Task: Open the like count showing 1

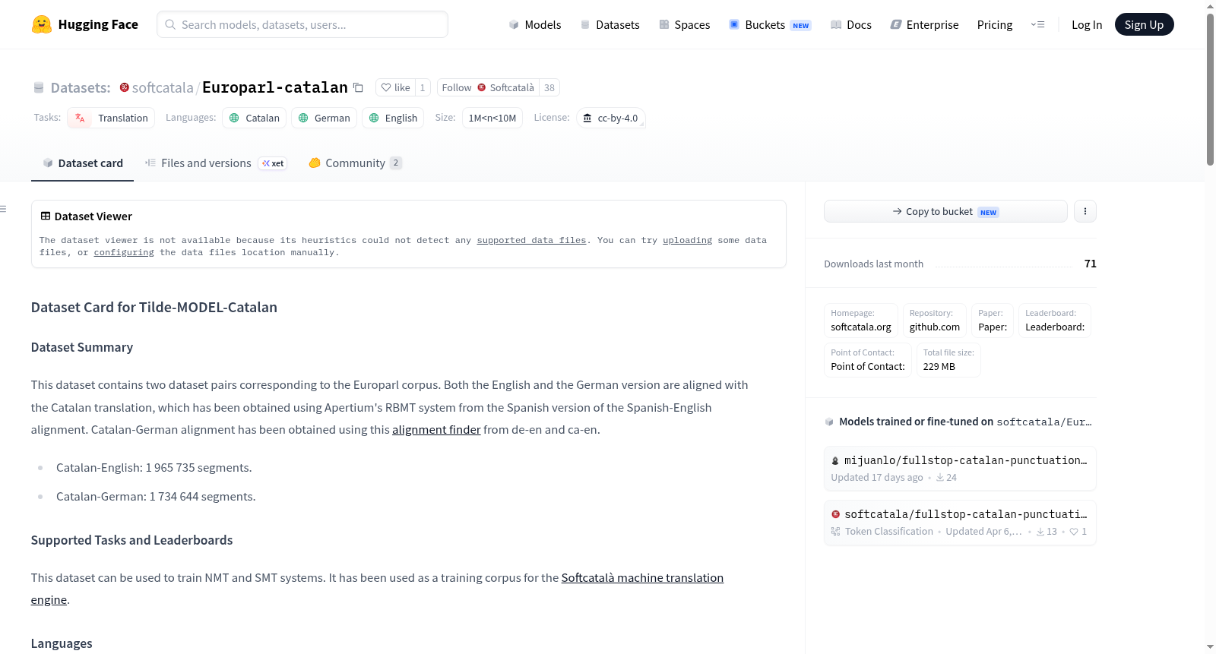Action: coord(423,87)
